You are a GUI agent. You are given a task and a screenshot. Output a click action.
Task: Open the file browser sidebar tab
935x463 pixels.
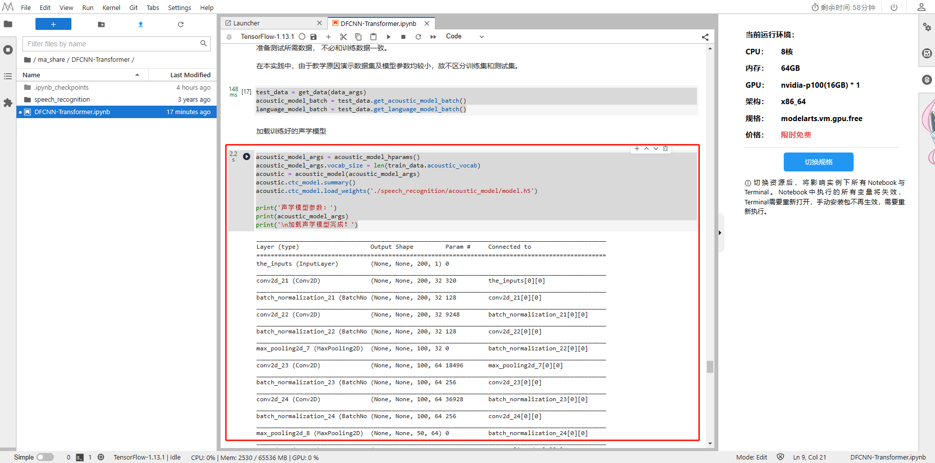[x=8, y=24]
